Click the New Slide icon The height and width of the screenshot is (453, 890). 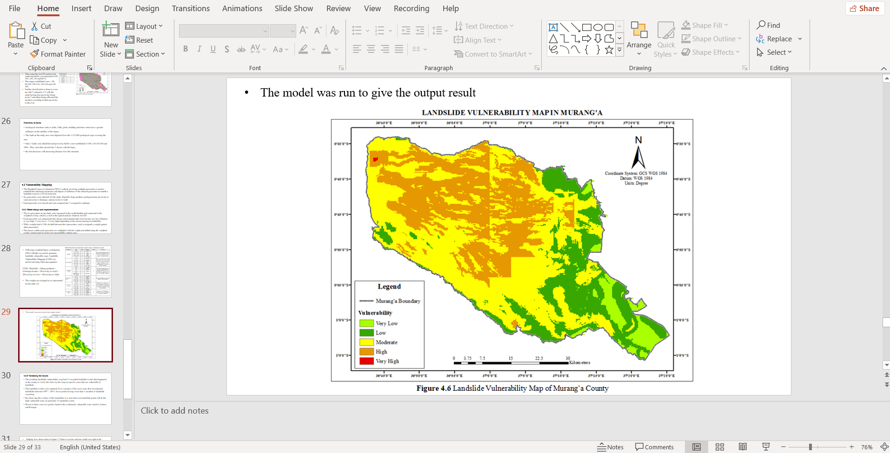(x=111, y=29)
